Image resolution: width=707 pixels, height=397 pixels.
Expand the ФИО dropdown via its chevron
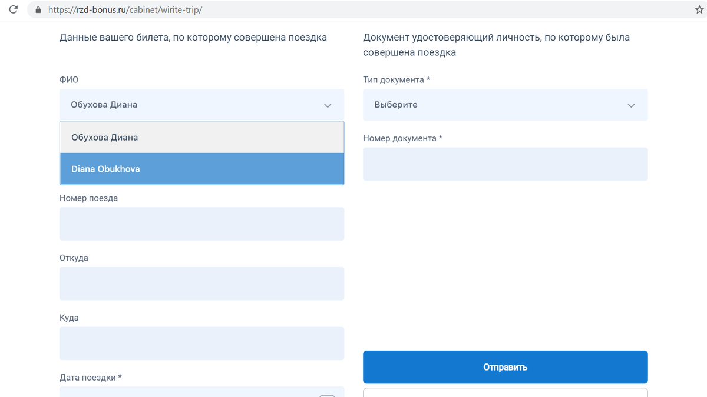tap(328, 105)
